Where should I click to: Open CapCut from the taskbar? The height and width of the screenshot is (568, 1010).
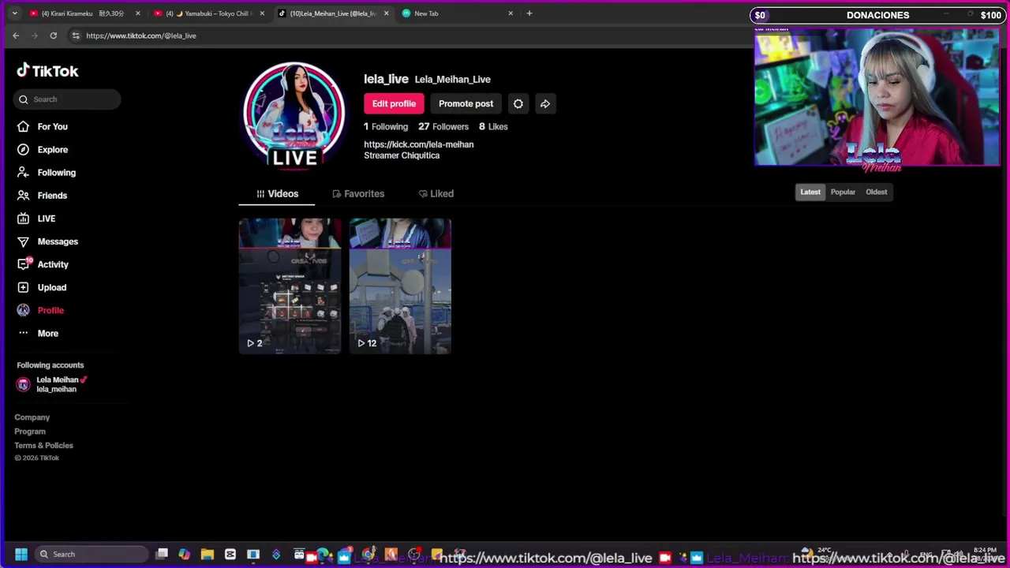click(230, 555)
